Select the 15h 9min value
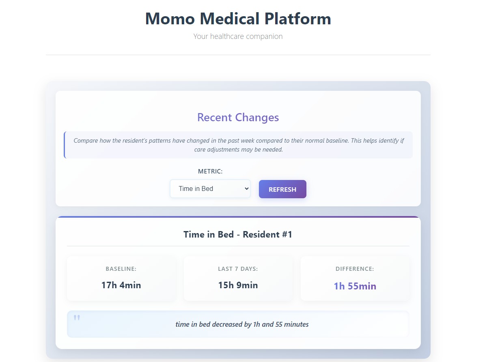 coord(238,285)
